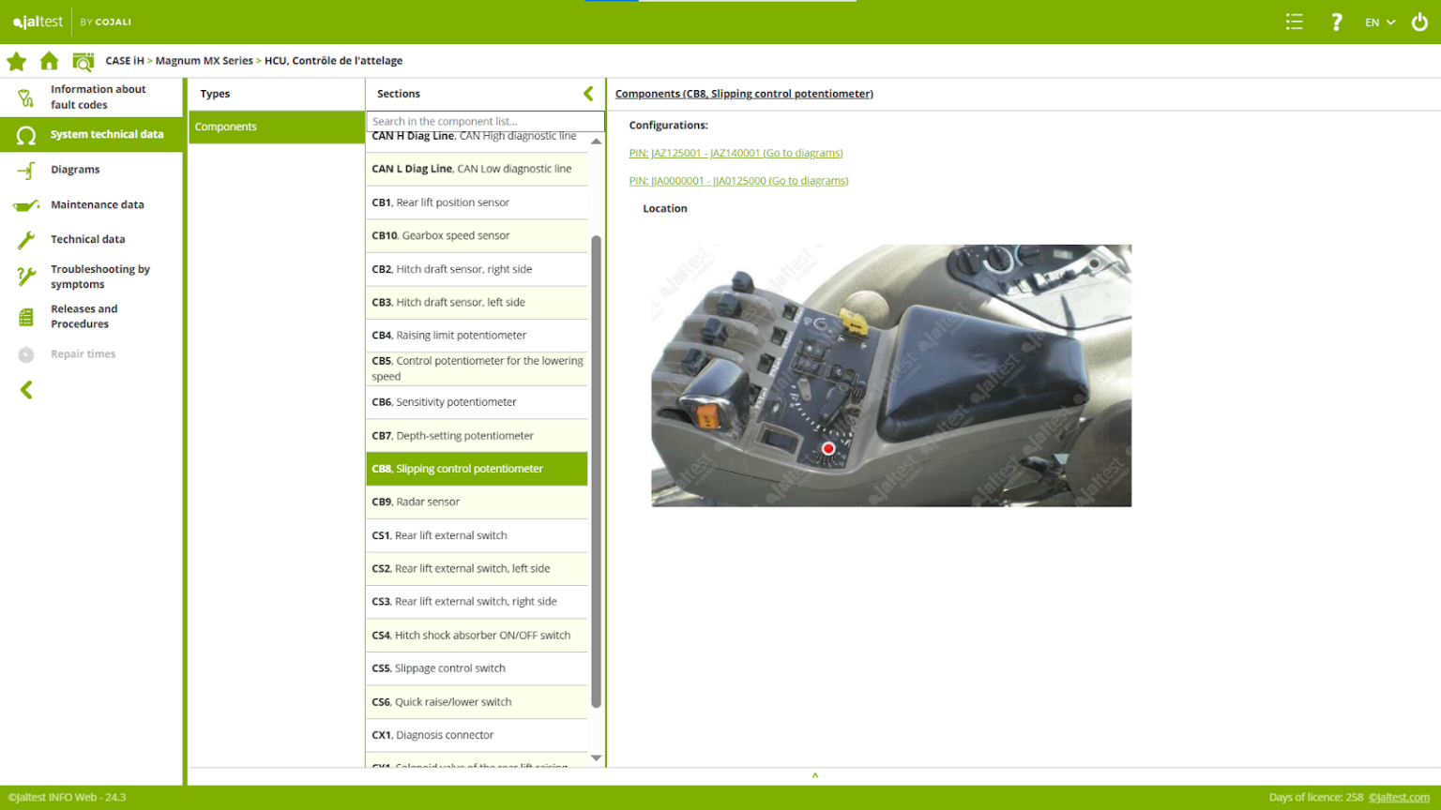Image resolution: width=1441 pixels, height=810 pixels.
Task: Click inside the component search field
Action: 484,121
